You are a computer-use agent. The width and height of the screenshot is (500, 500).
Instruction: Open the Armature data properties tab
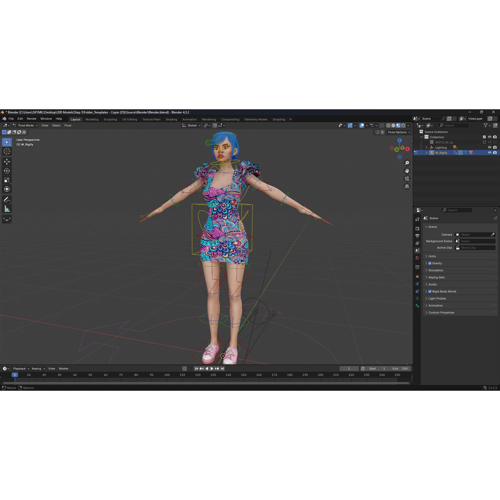click(417, 299)
